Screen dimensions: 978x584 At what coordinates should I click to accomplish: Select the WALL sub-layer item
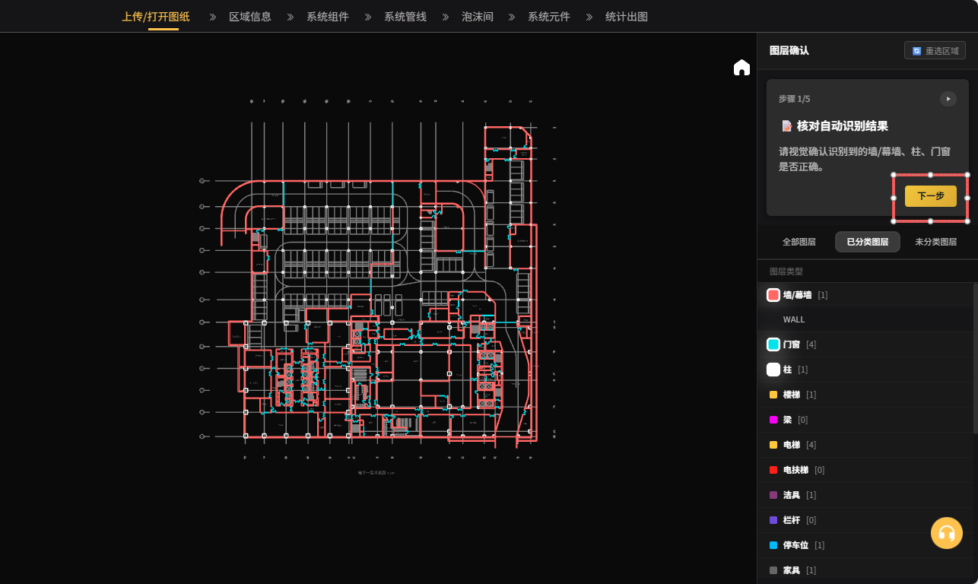click(x=794, y=319)
